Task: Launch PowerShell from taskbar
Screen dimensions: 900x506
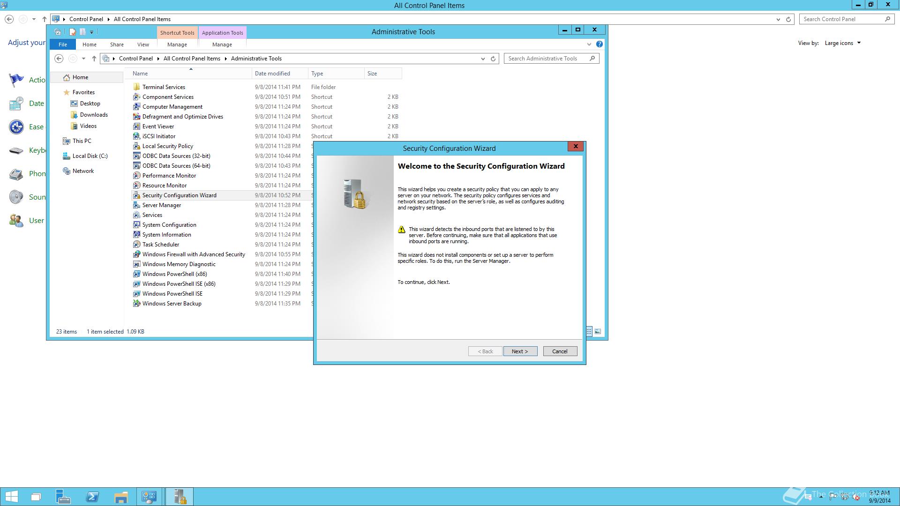Action: 92,497
